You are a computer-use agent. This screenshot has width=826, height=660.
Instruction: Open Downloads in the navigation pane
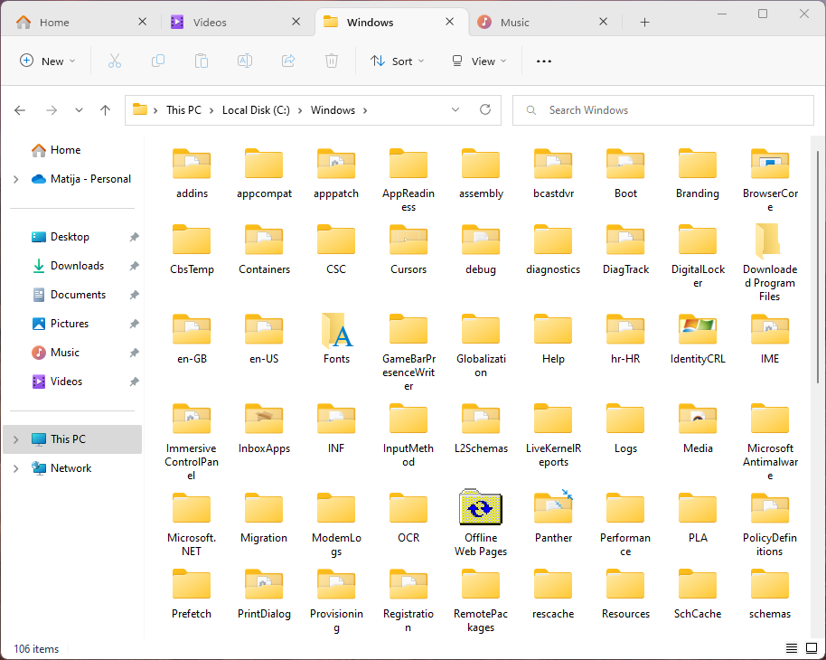pyautogui.click(x=77, y=266)
